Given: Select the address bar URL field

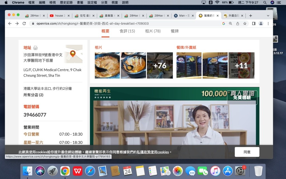Looking at the screenshot, I should (126, 23).
